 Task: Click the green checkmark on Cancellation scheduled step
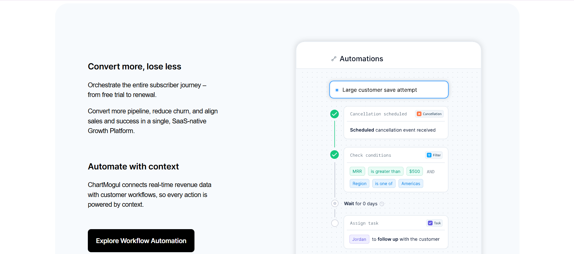pyautogui.click(x=334, y=114)
